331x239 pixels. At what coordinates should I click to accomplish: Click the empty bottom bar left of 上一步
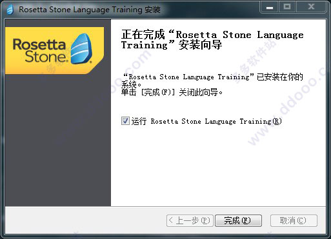click(x=86, y=220)
